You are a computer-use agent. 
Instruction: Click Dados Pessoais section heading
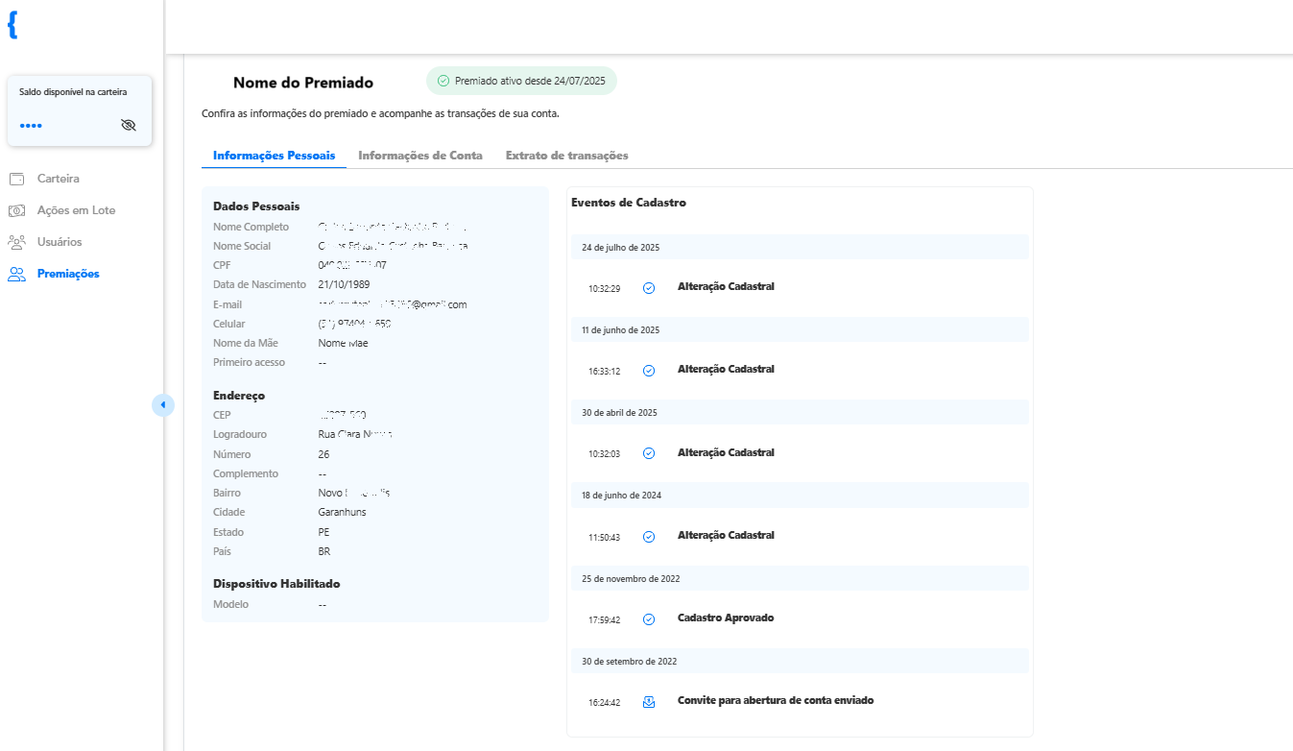point(256,206)
